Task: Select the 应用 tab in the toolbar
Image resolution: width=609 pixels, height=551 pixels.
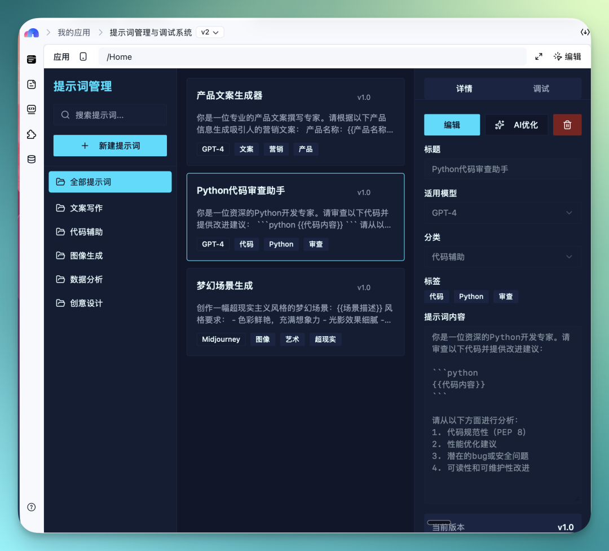Action: (61, 57)
